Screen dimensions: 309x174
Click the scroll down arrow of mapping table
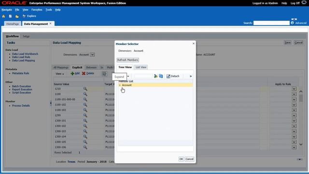point(301,145)
